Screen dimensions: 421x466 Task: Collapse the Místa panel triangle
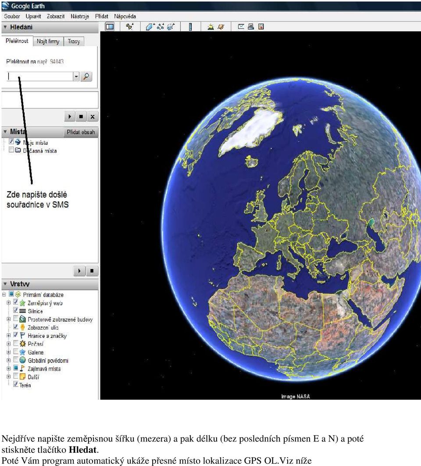click(x=5, y=131)
